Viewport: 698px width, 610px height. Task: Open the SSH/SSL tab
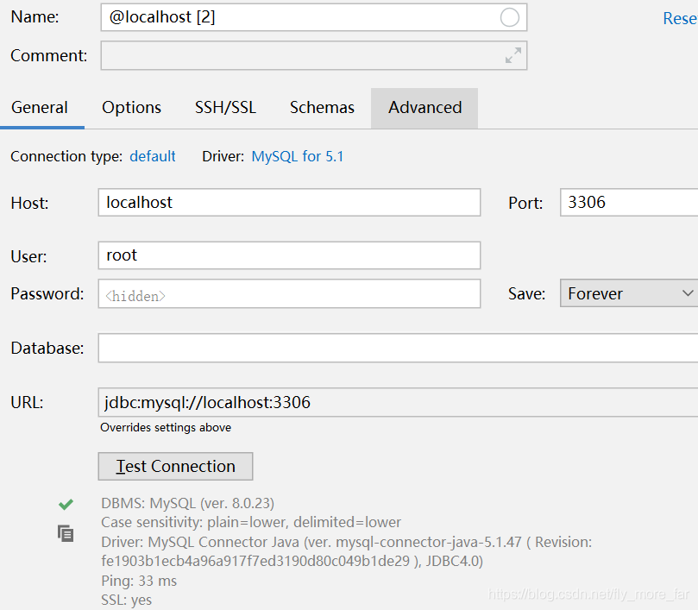click(x=225, y=108)
